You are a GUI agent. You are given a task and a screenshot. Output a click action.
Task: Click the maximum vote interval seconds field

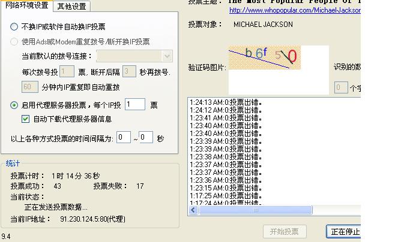click(x=146, y=138)
